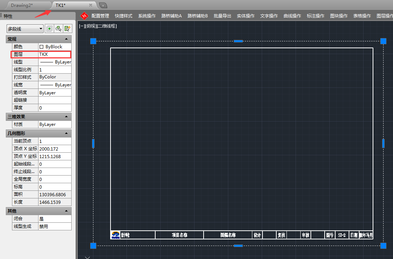The image size is (393, 259).
Task: Click the 打印样式 ByColor value
Action: pyautogui.click(x=55, y=77)
